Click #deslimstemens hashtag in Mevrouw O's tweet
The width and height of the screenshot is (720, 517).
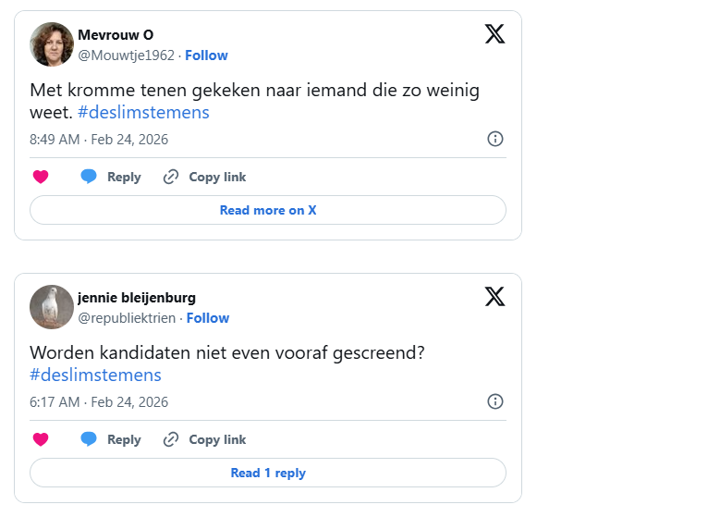point(143,113)
